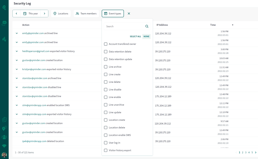Check Line delete event type

pos(106,82)
